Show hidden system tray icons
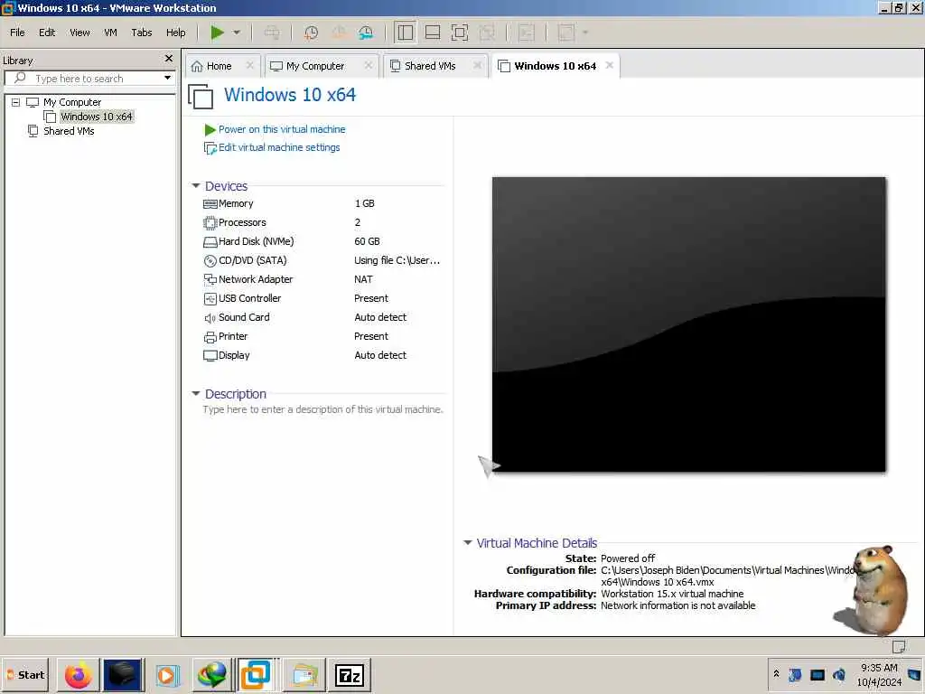Viewport: 925px width, 694px height. tap(776, 674)
